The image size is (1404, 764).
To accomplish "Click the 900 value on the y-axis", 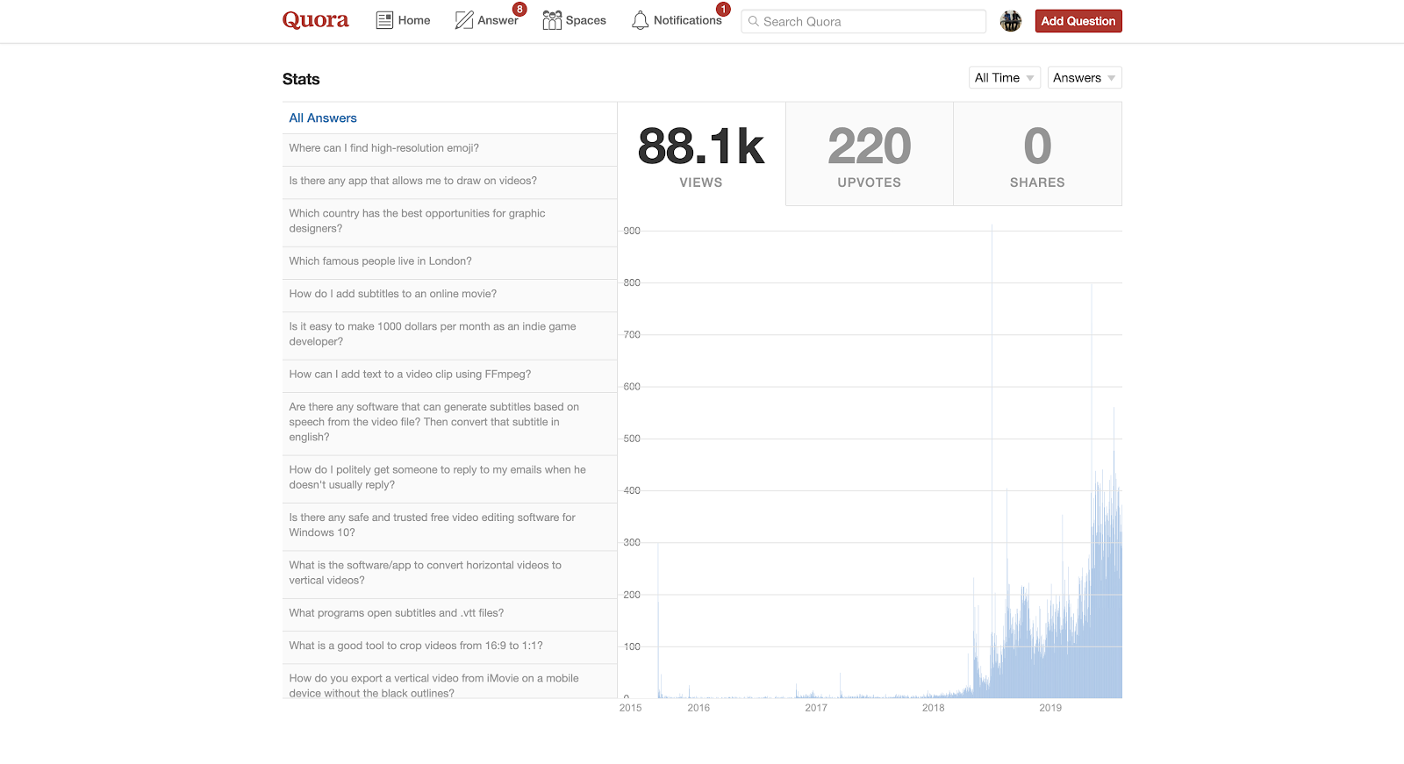I will (632, 231).
